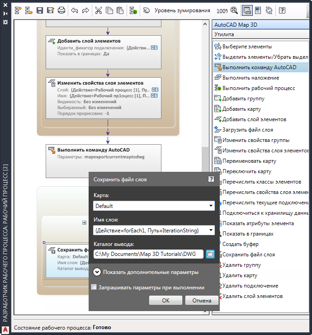Paste activity from clipboard
The width and height of the screenshot is (312, 335).
pos(120,10)
